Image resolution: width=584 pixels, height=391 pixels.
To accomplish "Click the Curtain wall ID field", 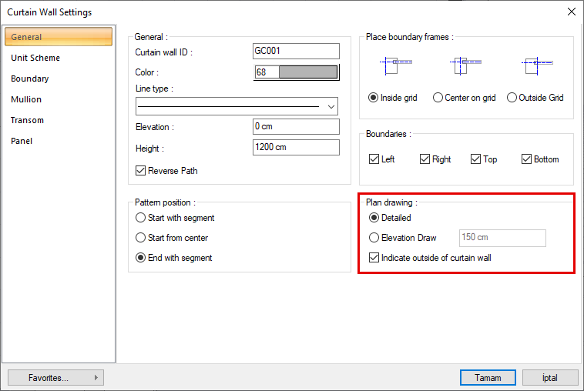I will 296,52.
